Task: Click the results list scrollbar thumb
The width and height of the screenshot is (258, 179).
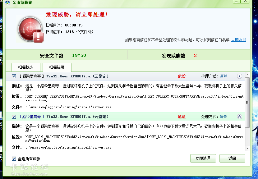Action: pos(247,102)
